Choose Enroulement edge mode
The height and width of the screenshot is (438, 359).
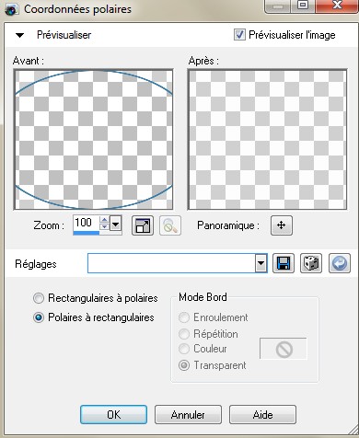tap(184, 317)
